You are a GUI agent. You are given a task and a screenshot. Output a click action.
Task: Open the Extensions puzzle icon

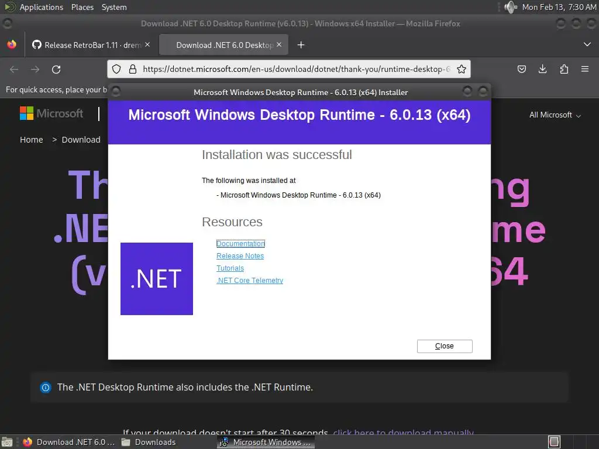click(x=564, y=69)
